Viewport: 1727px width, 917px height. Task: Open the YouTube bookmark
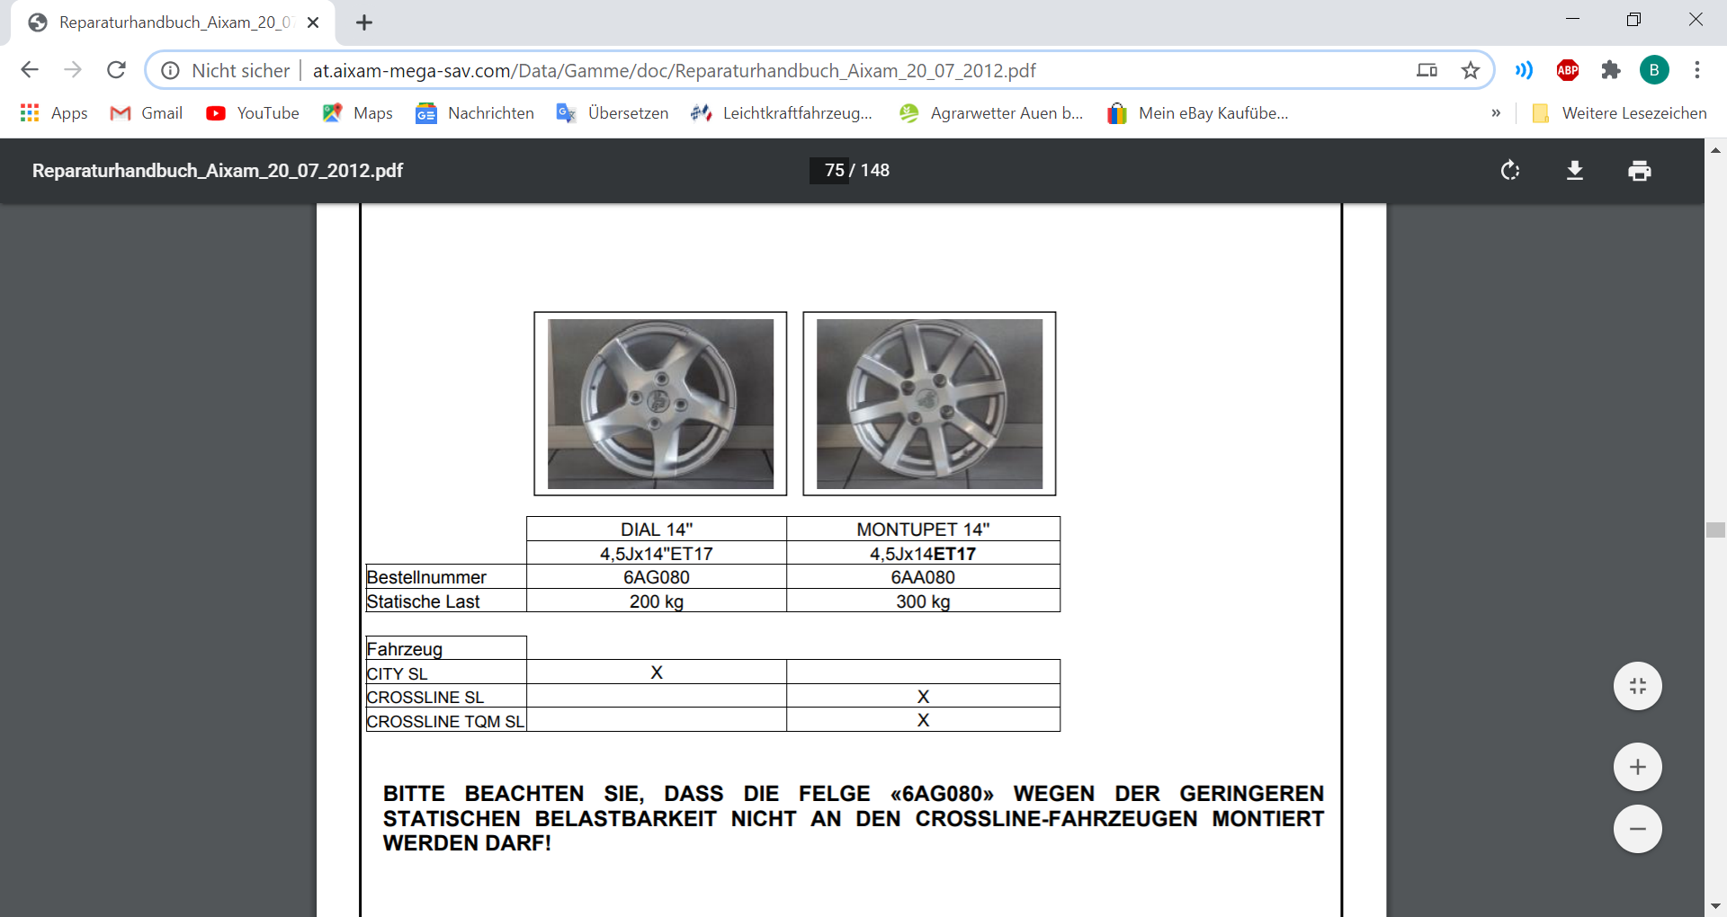click(253, 113)
